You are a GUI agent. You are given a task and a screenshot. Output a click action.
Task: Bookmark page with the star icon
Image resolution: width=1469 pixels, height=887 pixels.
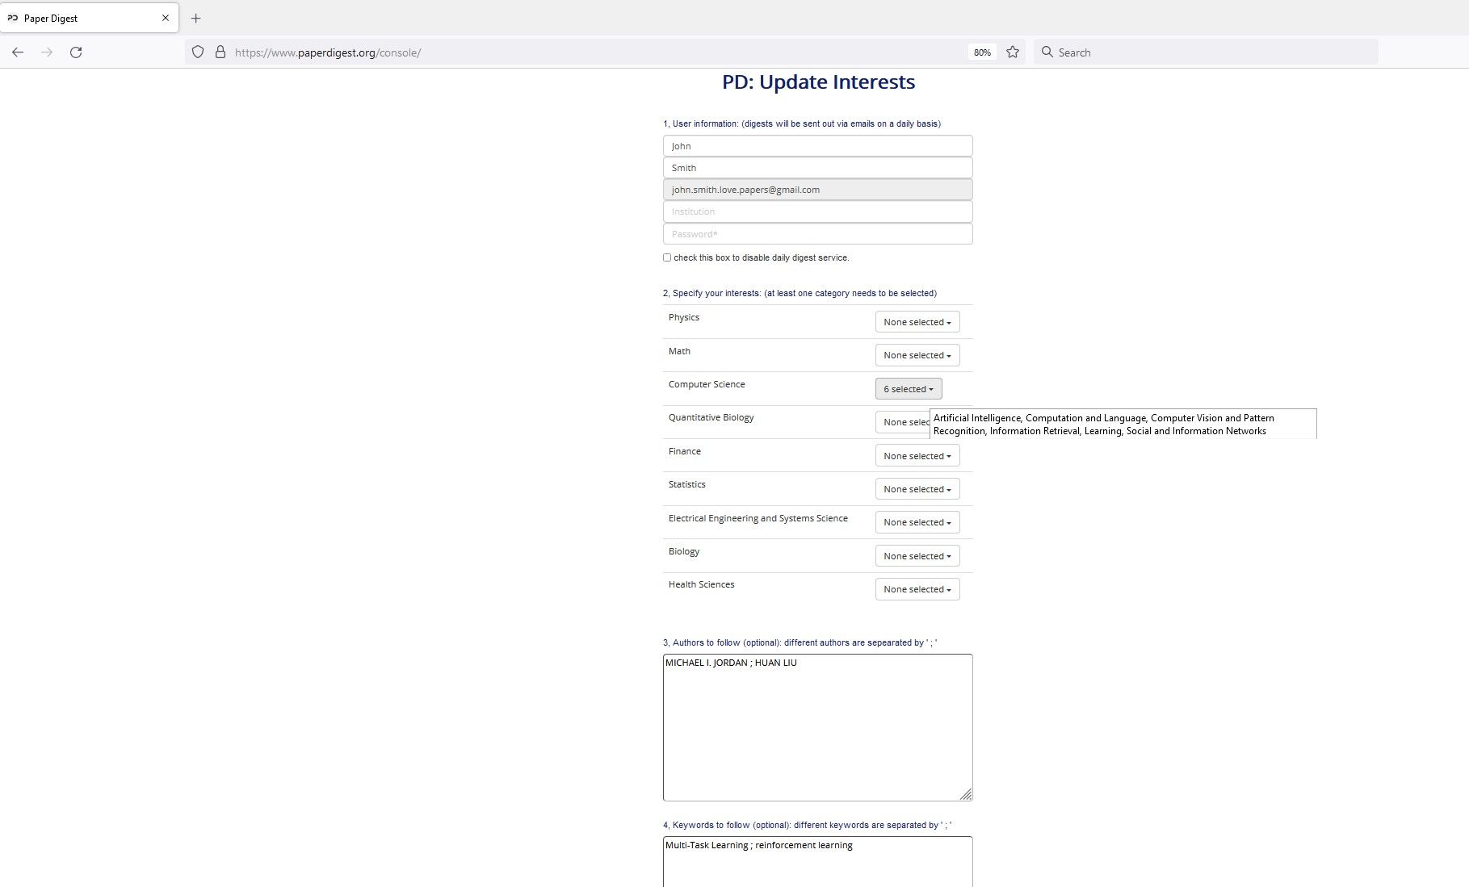pyautogui.click(x=1013, y=52)
